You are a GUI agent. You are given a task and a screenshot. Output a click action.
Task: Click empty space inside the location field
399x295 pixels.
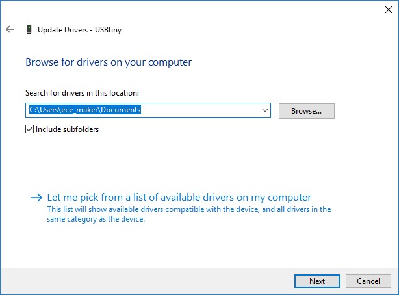[201, 110]
